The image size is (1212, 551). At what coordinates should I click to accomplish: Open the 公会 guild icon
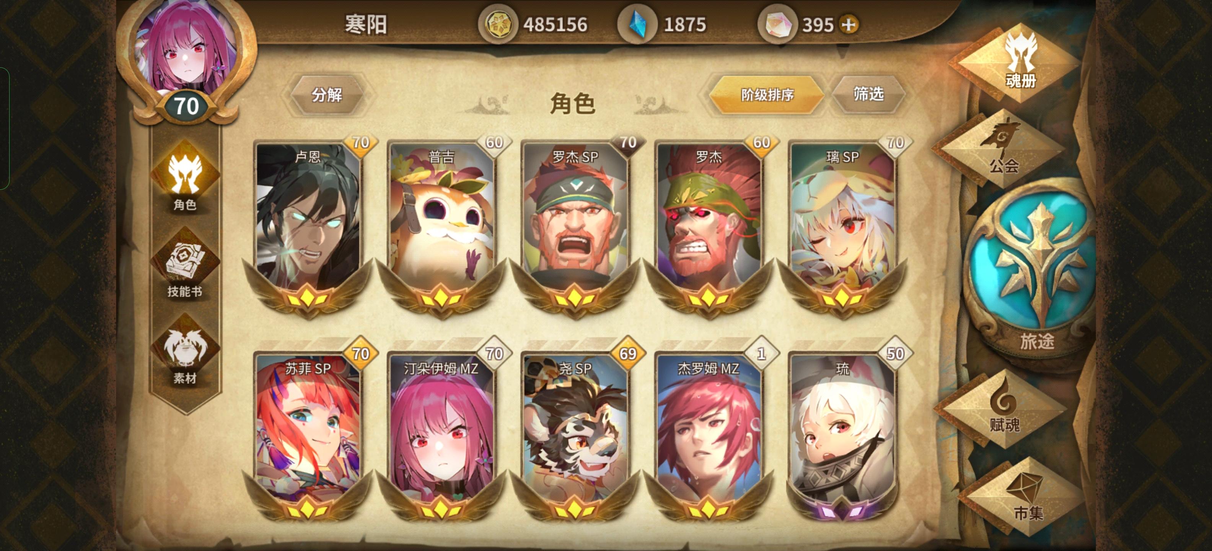tap(1000, 148)
